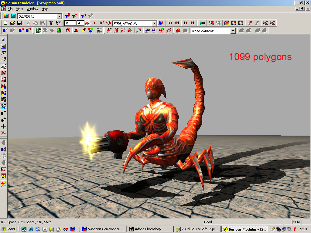The image size is (311, 233).
Task: Click the red pin with plus icon
Action: [250, 23]
